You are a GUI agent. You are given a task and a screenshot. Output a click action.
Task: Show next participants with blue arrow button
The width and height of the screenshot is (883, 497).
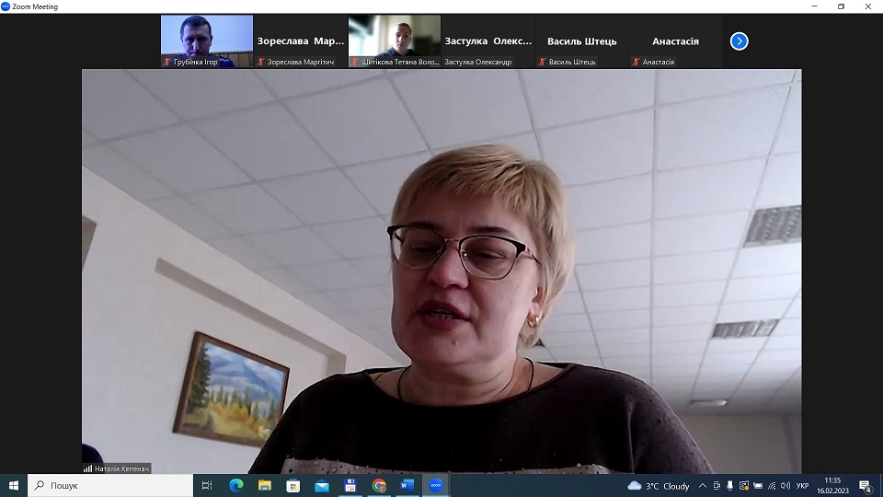(x=739, y=41)
